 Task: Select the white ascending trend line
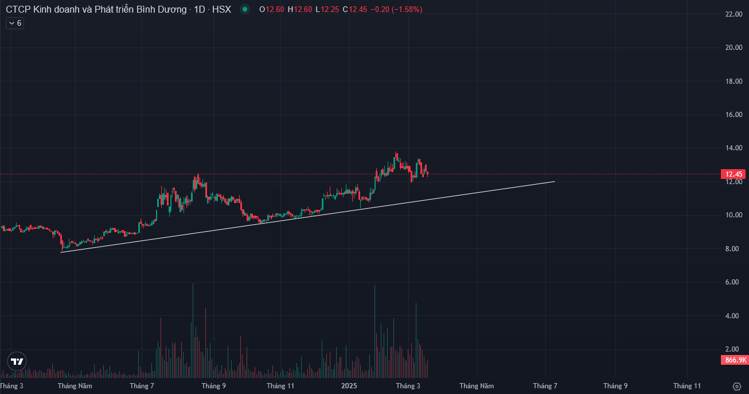tap(308, 217)
